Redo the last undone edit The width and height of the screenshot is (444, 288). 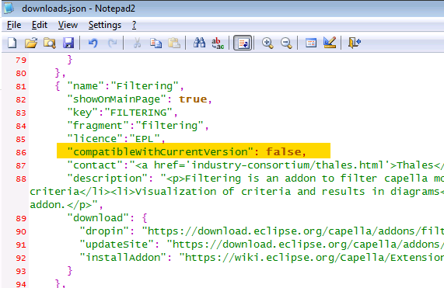coord(113,43)
